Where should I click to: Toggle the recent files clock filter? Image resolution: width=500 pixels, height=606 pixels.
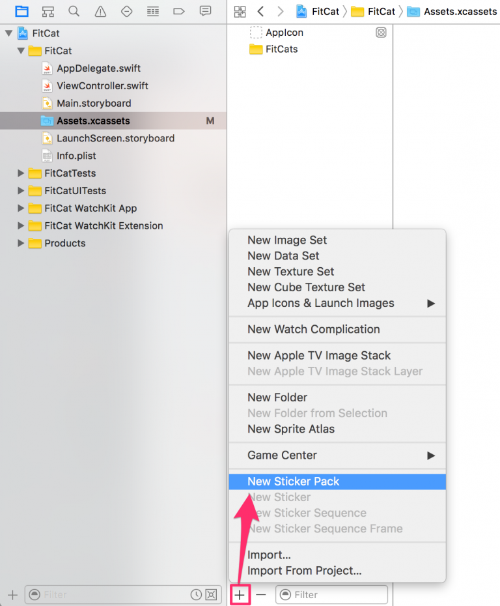tap(196, 594)
